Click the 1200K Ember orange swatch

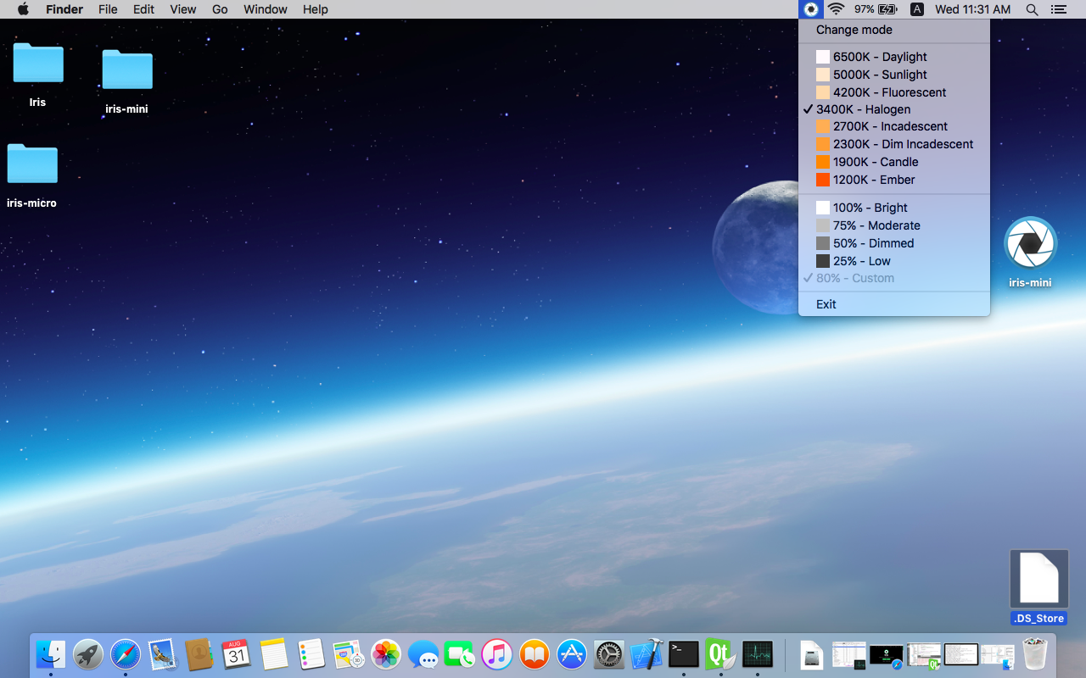[x=823, y=180]
